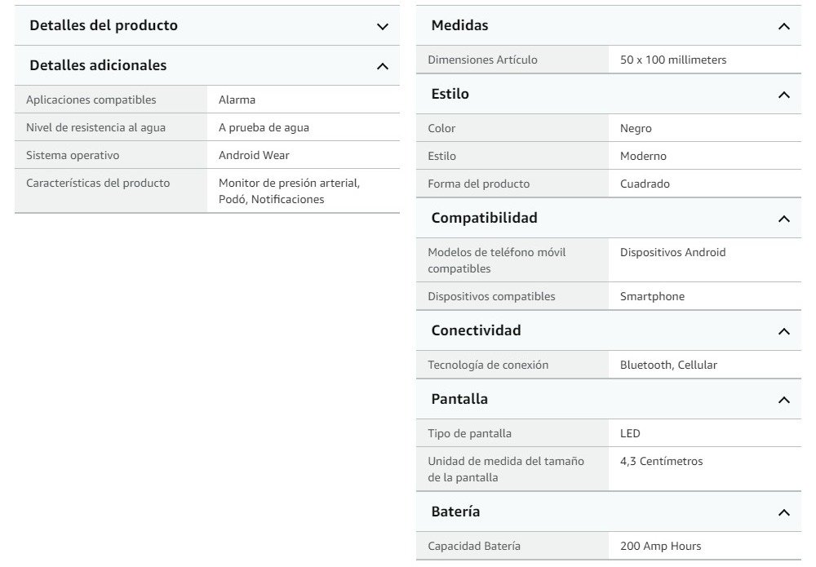Click the Medidas section title

click(x=459, y=25)
